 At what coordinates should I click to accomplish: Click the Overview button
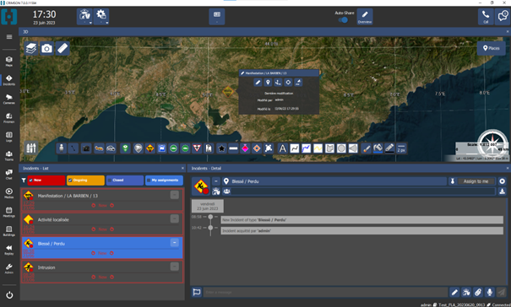[365, 17]
